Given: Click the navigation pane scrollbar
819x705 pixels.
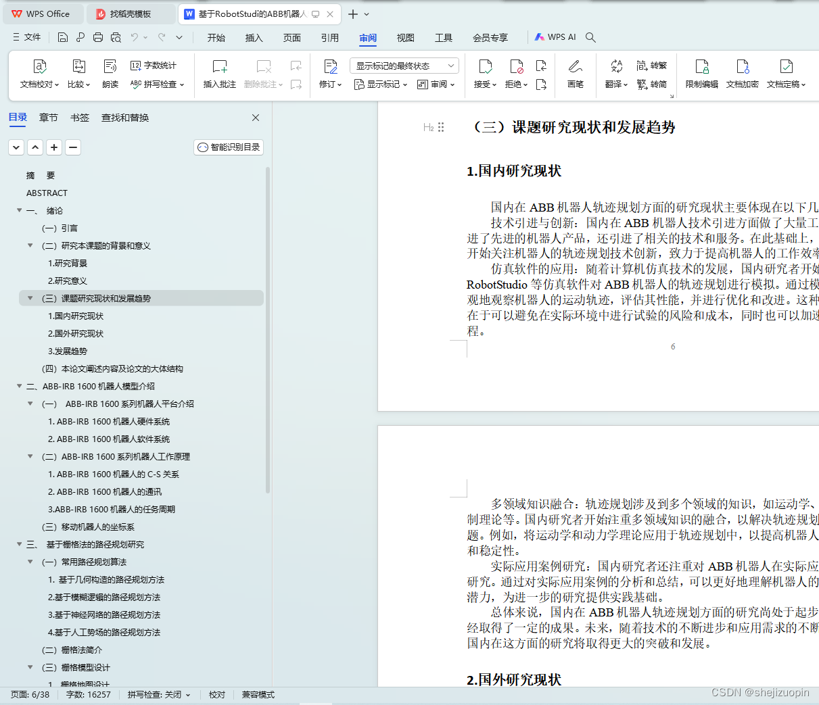Looking at the screenshot, I should click(x=268, y=330).
